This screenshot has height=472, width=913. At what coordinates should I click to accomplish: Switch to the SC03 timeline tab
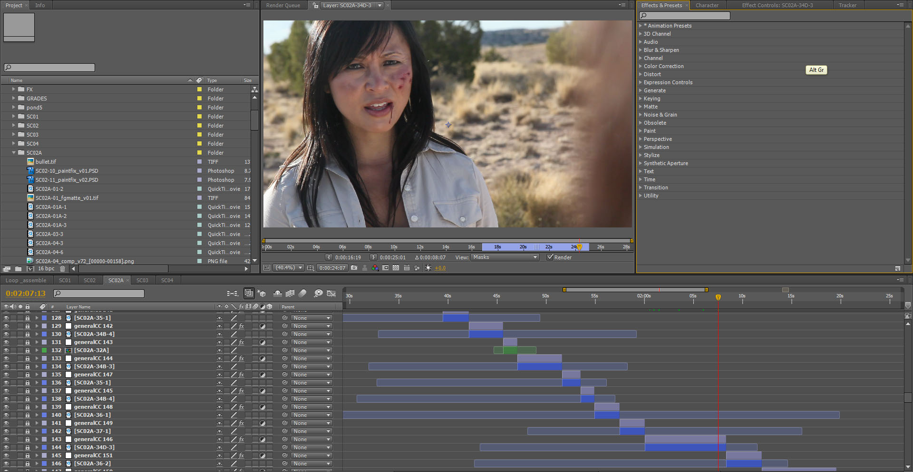(x=142, y=281)
